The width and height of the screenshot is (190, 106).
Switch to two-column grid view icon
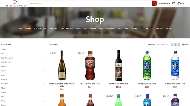point(173,45)
